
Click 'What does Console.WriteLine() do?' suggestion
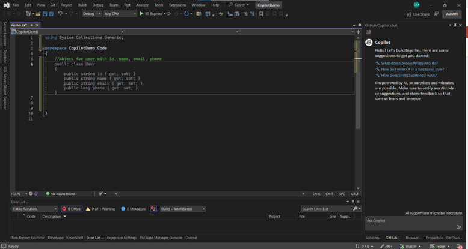point(409,63)
